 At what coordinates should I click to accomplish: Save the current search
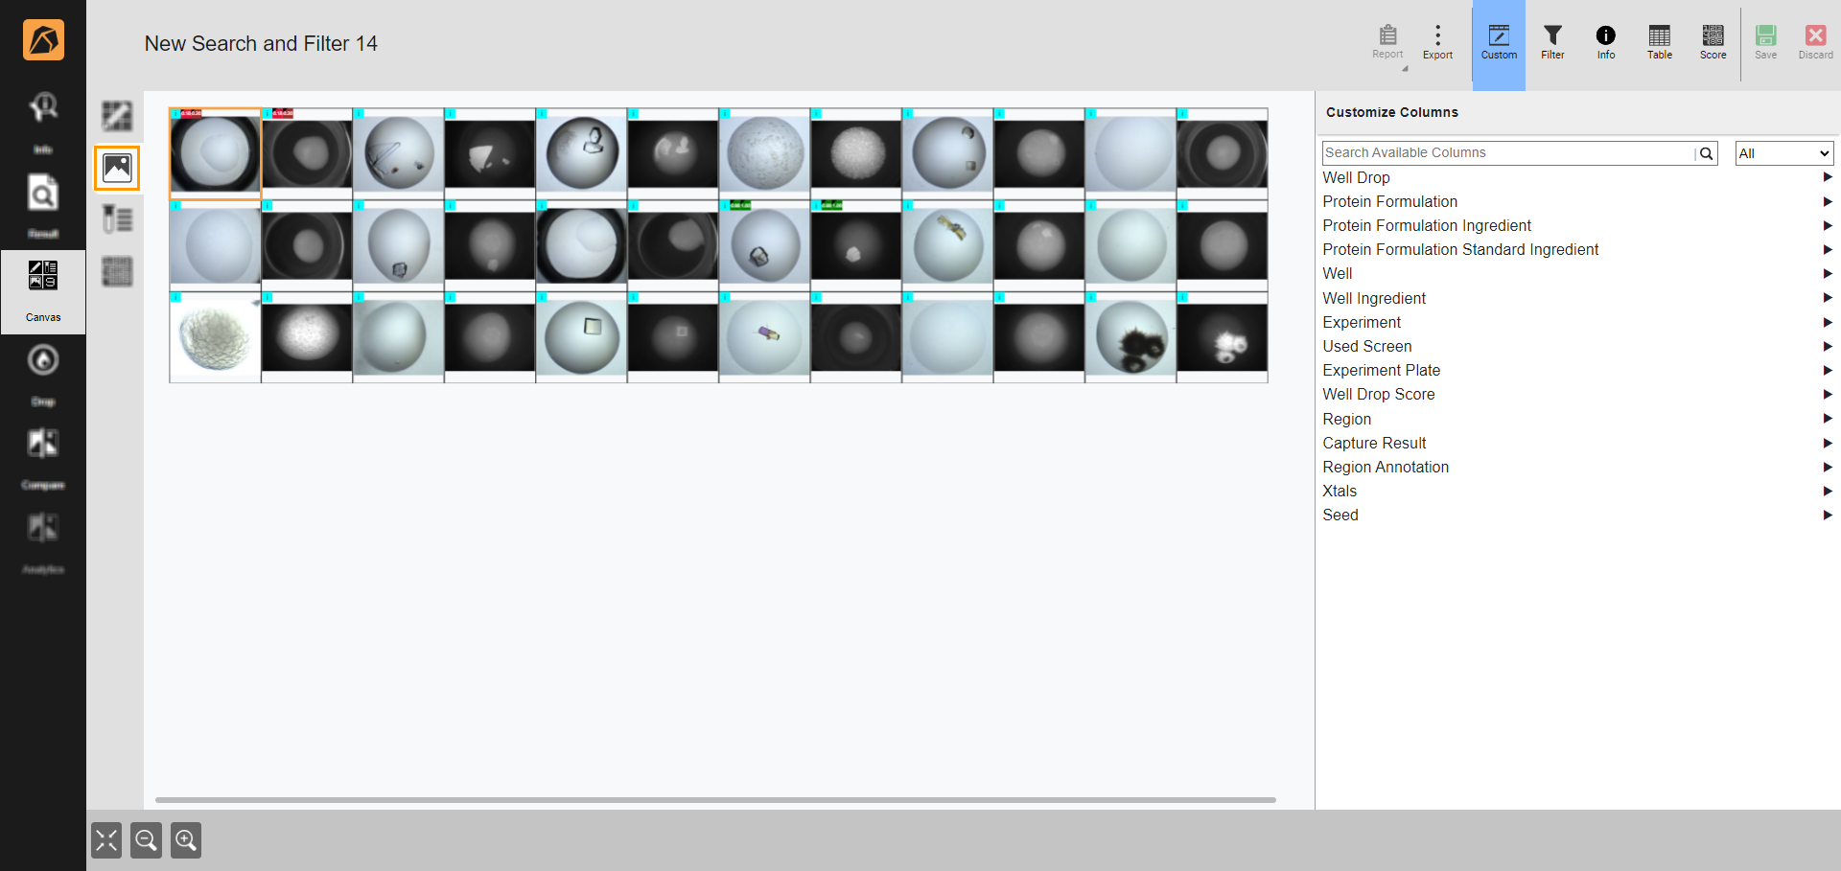1766,42
